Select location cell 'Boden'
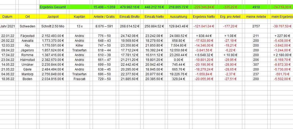The height and width of the screenshot is (129, 293). [27, 79]
